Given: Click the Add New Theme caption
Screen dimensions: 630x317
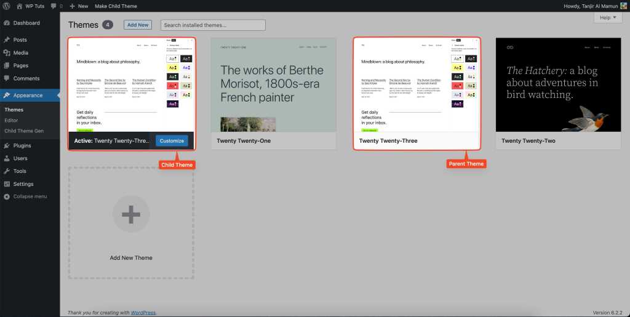Looking at the screenshot, I should (131, 258).
